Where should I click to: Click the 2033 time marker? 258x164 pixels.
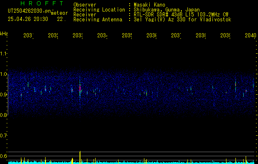click(78, 35)
